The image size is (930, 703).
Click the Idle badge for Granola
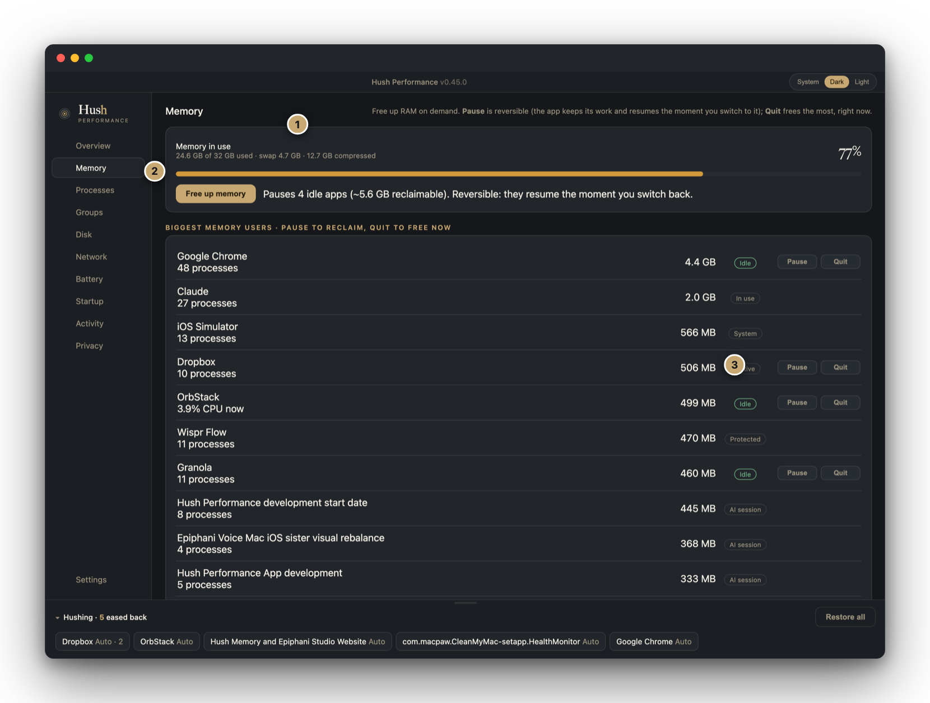click(x=745, y=474)
